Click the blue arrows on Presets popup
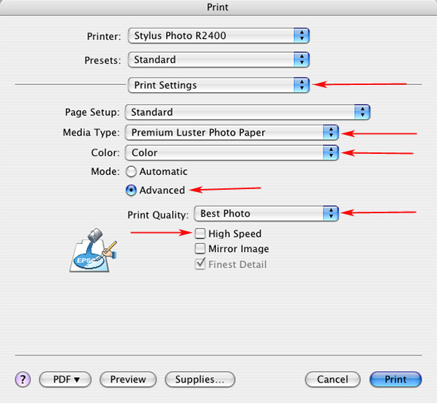This screenshot has height=403, width=437. click(x=302, y=59)
